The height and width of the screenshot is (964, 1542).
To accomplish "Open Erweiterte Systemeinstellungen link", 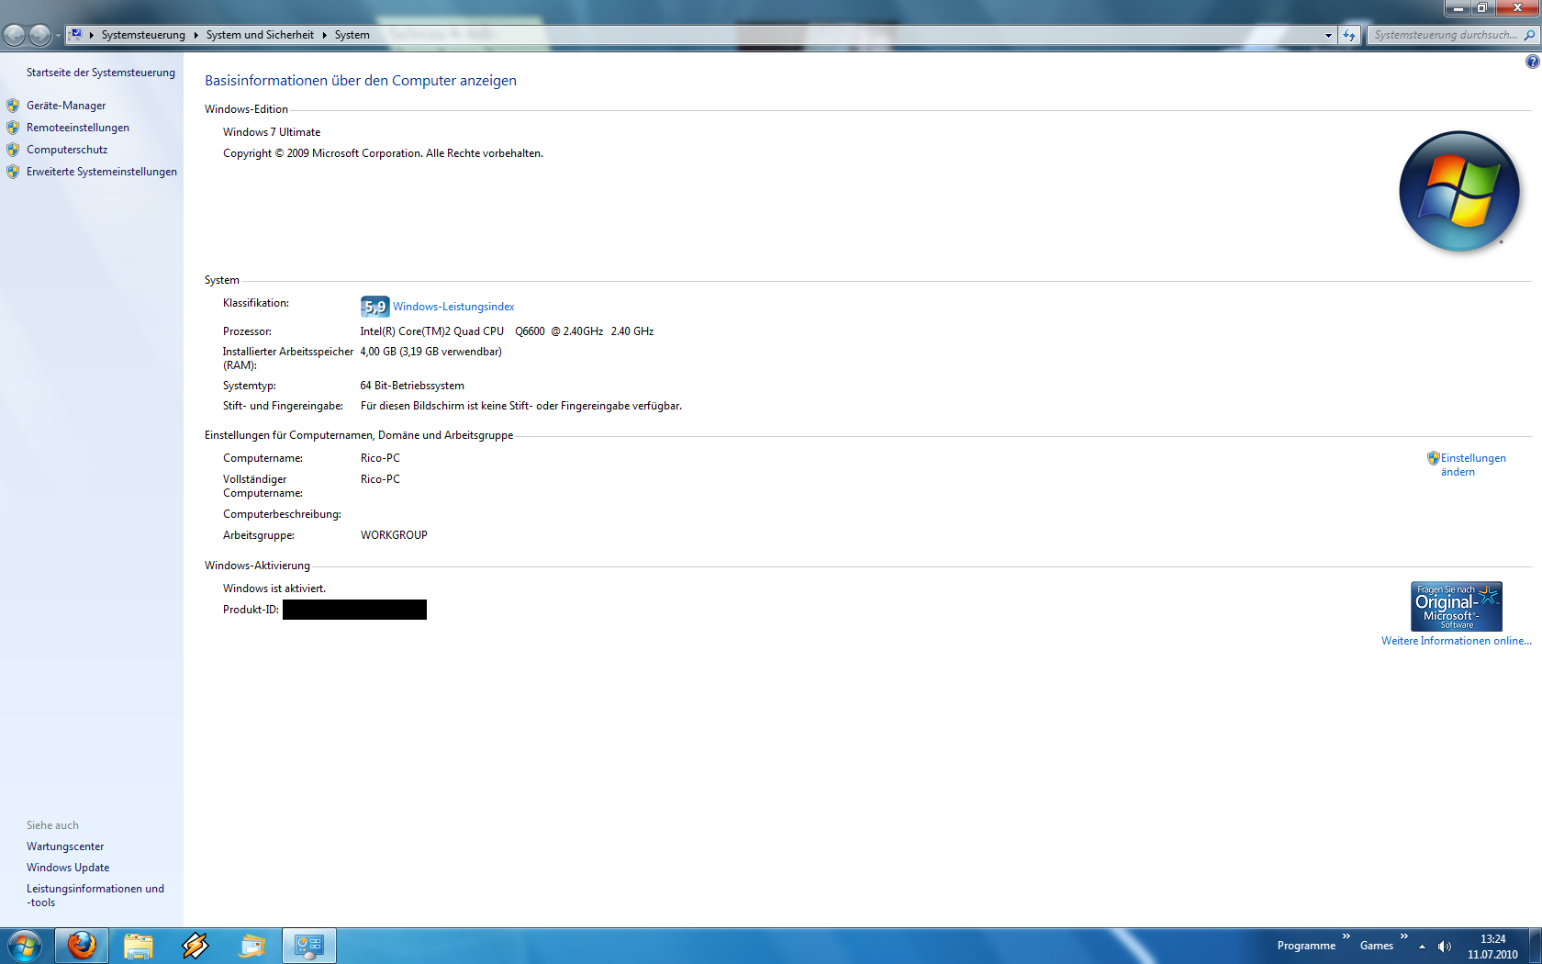I will [x=102, y=172].
